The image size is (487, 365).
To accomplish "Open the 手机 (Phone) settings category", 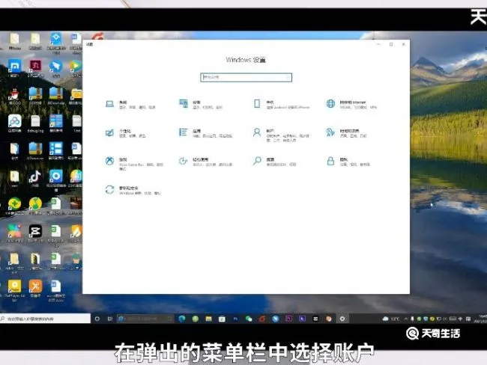I will [281, 104].
